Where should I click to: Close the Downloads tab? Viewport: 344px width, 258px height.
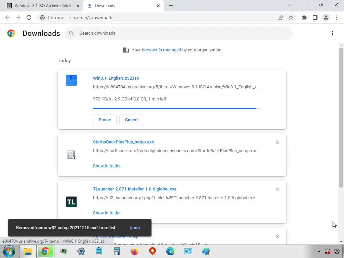click(x=158, y=6)
